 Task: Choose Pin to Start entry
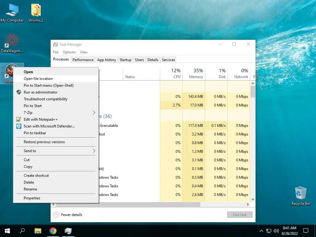(x=56, y=106)
